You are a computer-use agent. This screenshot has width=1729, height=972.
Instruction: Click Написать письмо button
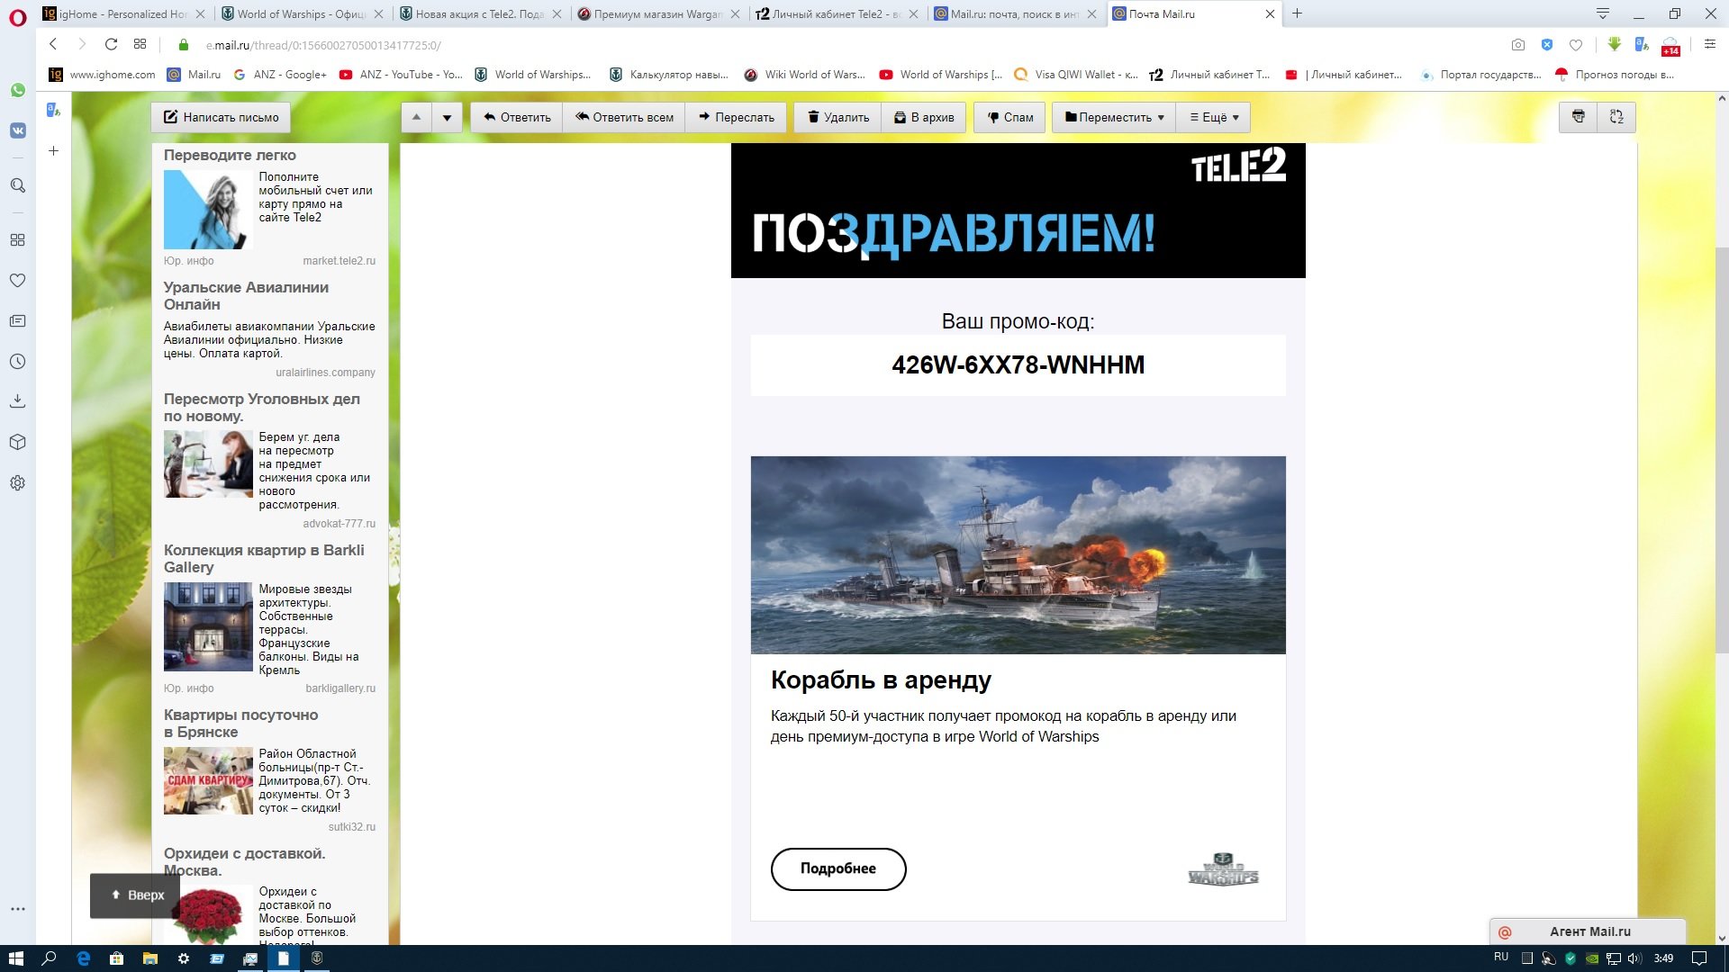[222, 117]
